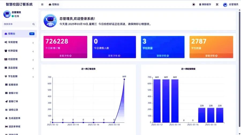This screenshot has height=135, width=241.
Task: Click the 生成退款单 gear icon
Action: coord(6,118)
